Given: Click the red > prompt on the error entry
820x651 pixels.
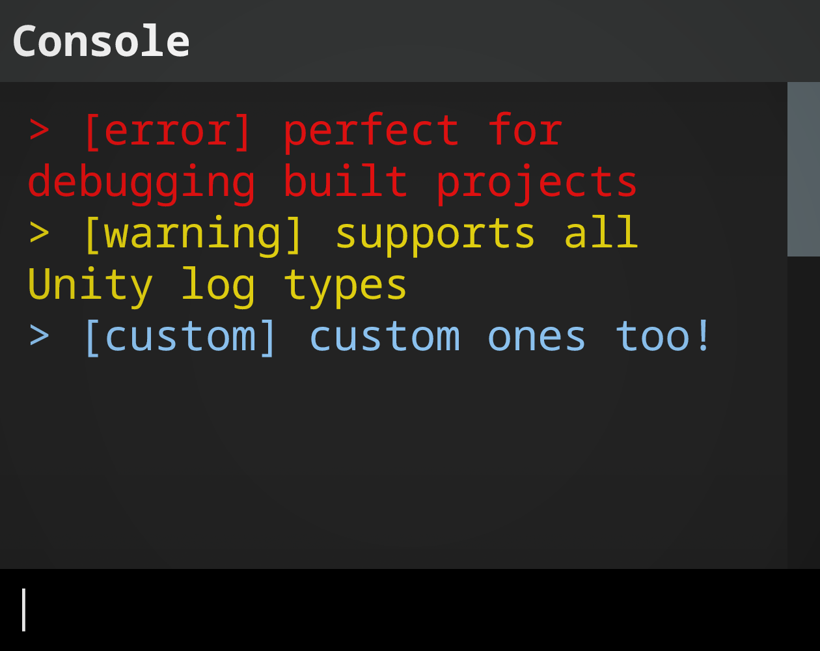Looking at the screenshot, I should (39, 130).
